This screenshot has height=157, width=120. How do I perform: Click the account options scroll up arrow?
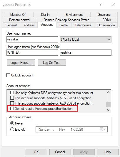pos(108,92)
